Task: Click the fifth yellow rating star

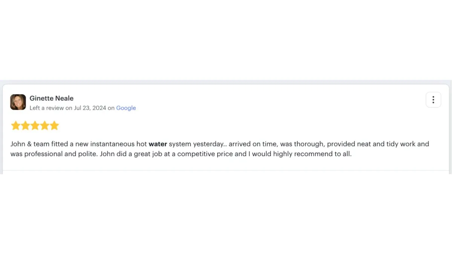Action: (x=55, y=126)
